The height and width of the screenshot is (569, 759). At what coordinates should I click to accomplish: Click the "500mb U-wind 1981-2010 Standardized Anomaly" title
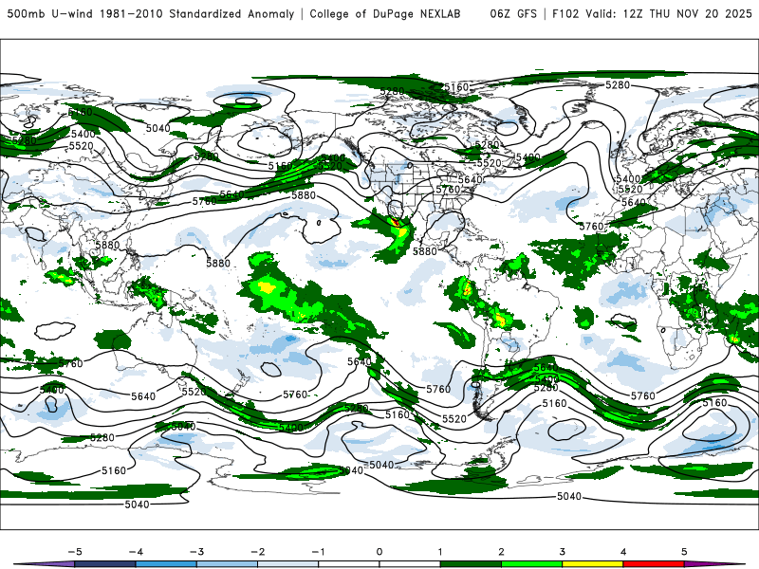pos(151,13)
